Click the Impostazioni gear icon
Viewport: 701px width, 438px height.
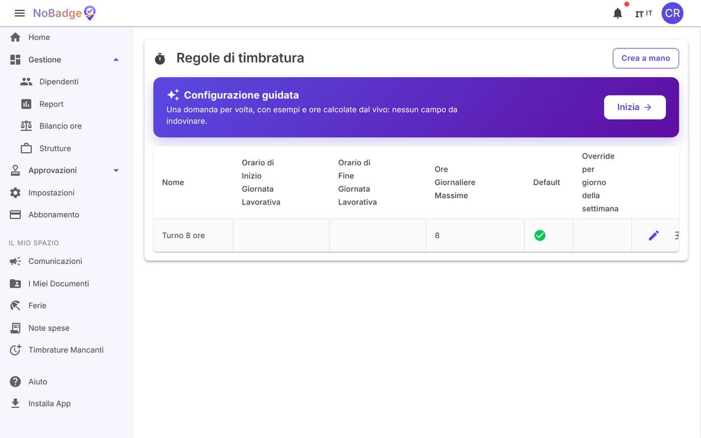(x=15, y=193)
